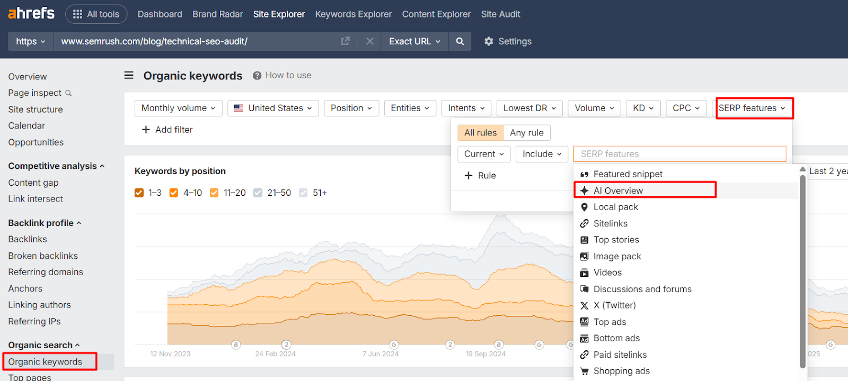The width and height of the screenshot is (848, 381).
Task: Clear the URL with the X icon
Action: [370, 41]
